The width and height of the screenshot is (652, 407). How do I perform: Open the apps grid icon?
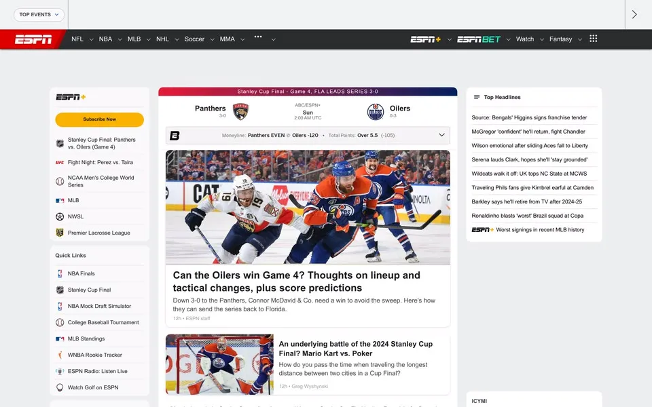point(594,39)
